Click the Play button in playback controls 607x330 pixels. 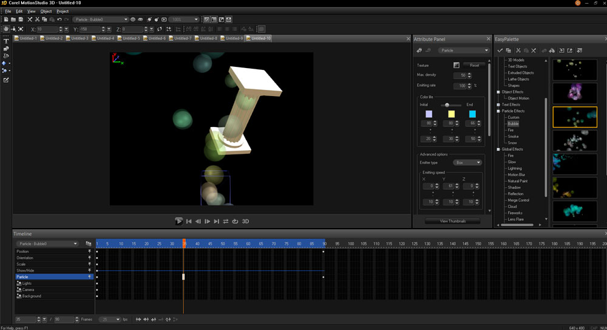[178, 221]
